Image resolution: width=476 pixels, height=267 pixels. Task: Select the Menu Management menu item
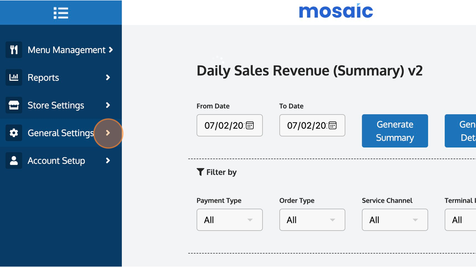tap(61, 50)
